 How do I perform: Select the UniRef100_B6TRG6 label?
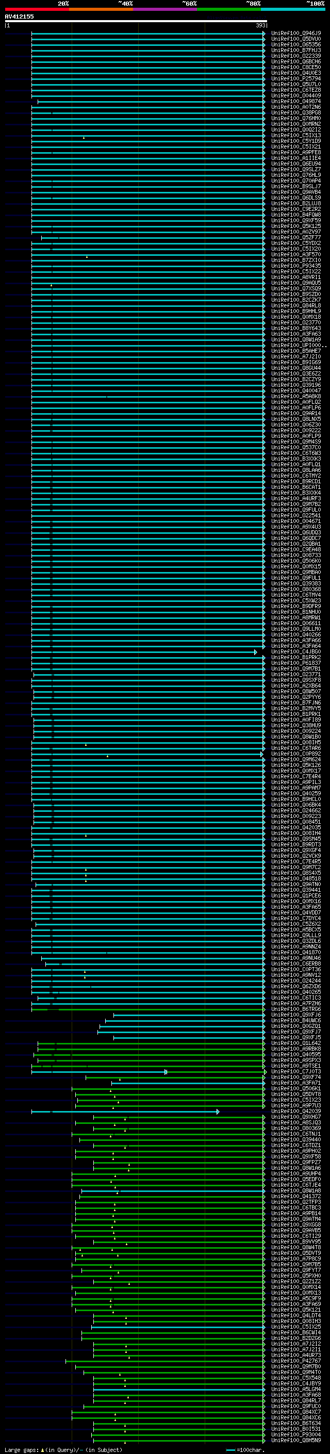click(295, 1009)
